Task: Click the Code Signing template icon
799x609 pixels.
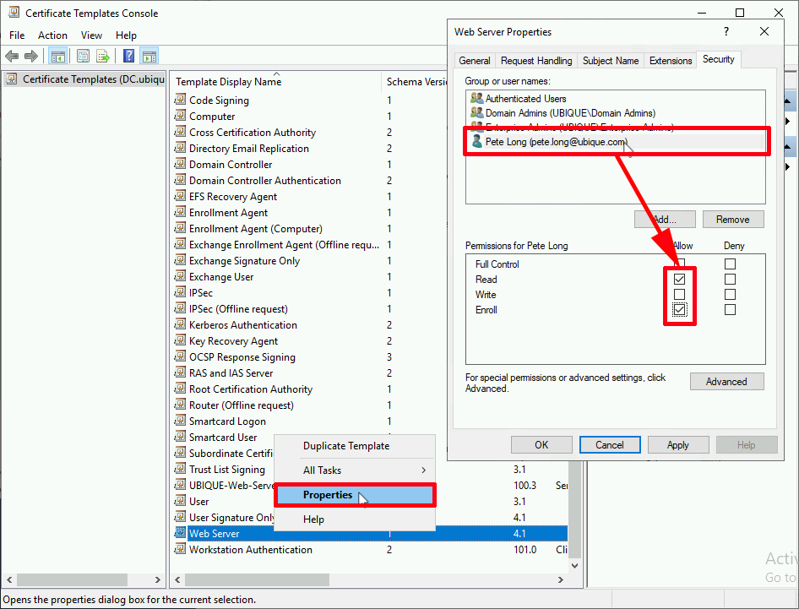Action: point(180,100)
